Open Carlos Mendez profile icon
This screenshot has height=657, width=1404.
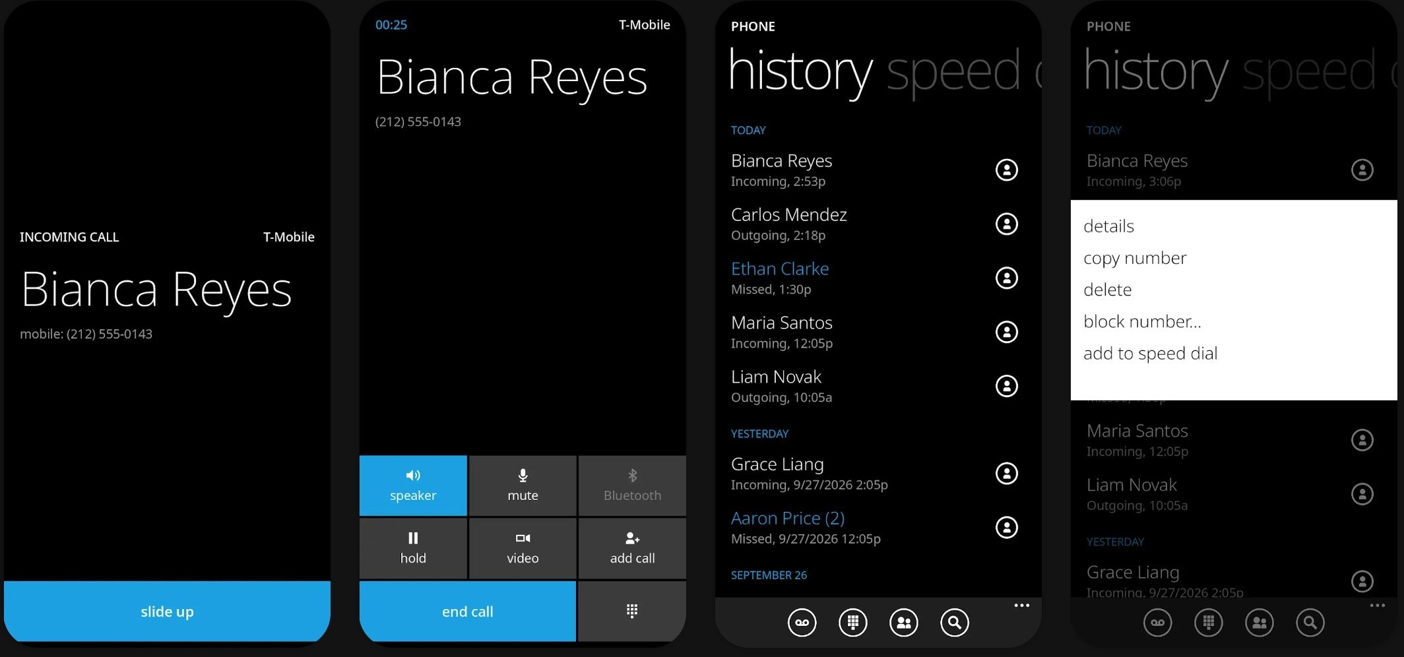pos(1006,224)
